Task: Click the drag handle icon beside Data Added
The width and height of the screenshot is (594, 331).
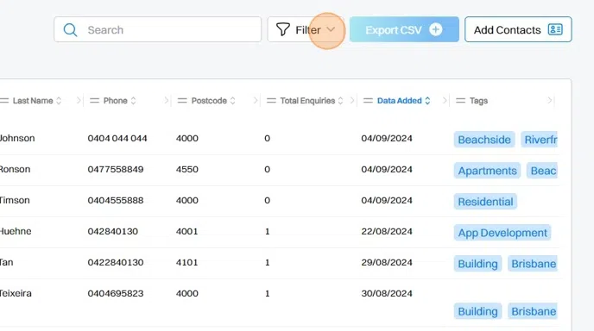Action: [x=368, y=101]
